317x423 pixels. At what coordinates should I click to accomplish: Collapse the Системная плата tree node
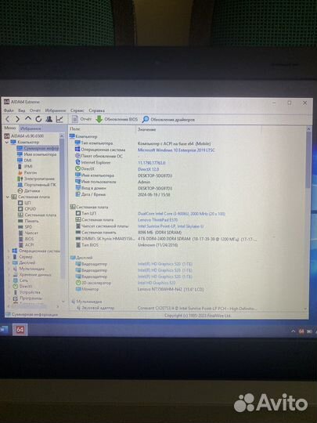[8, 197]
